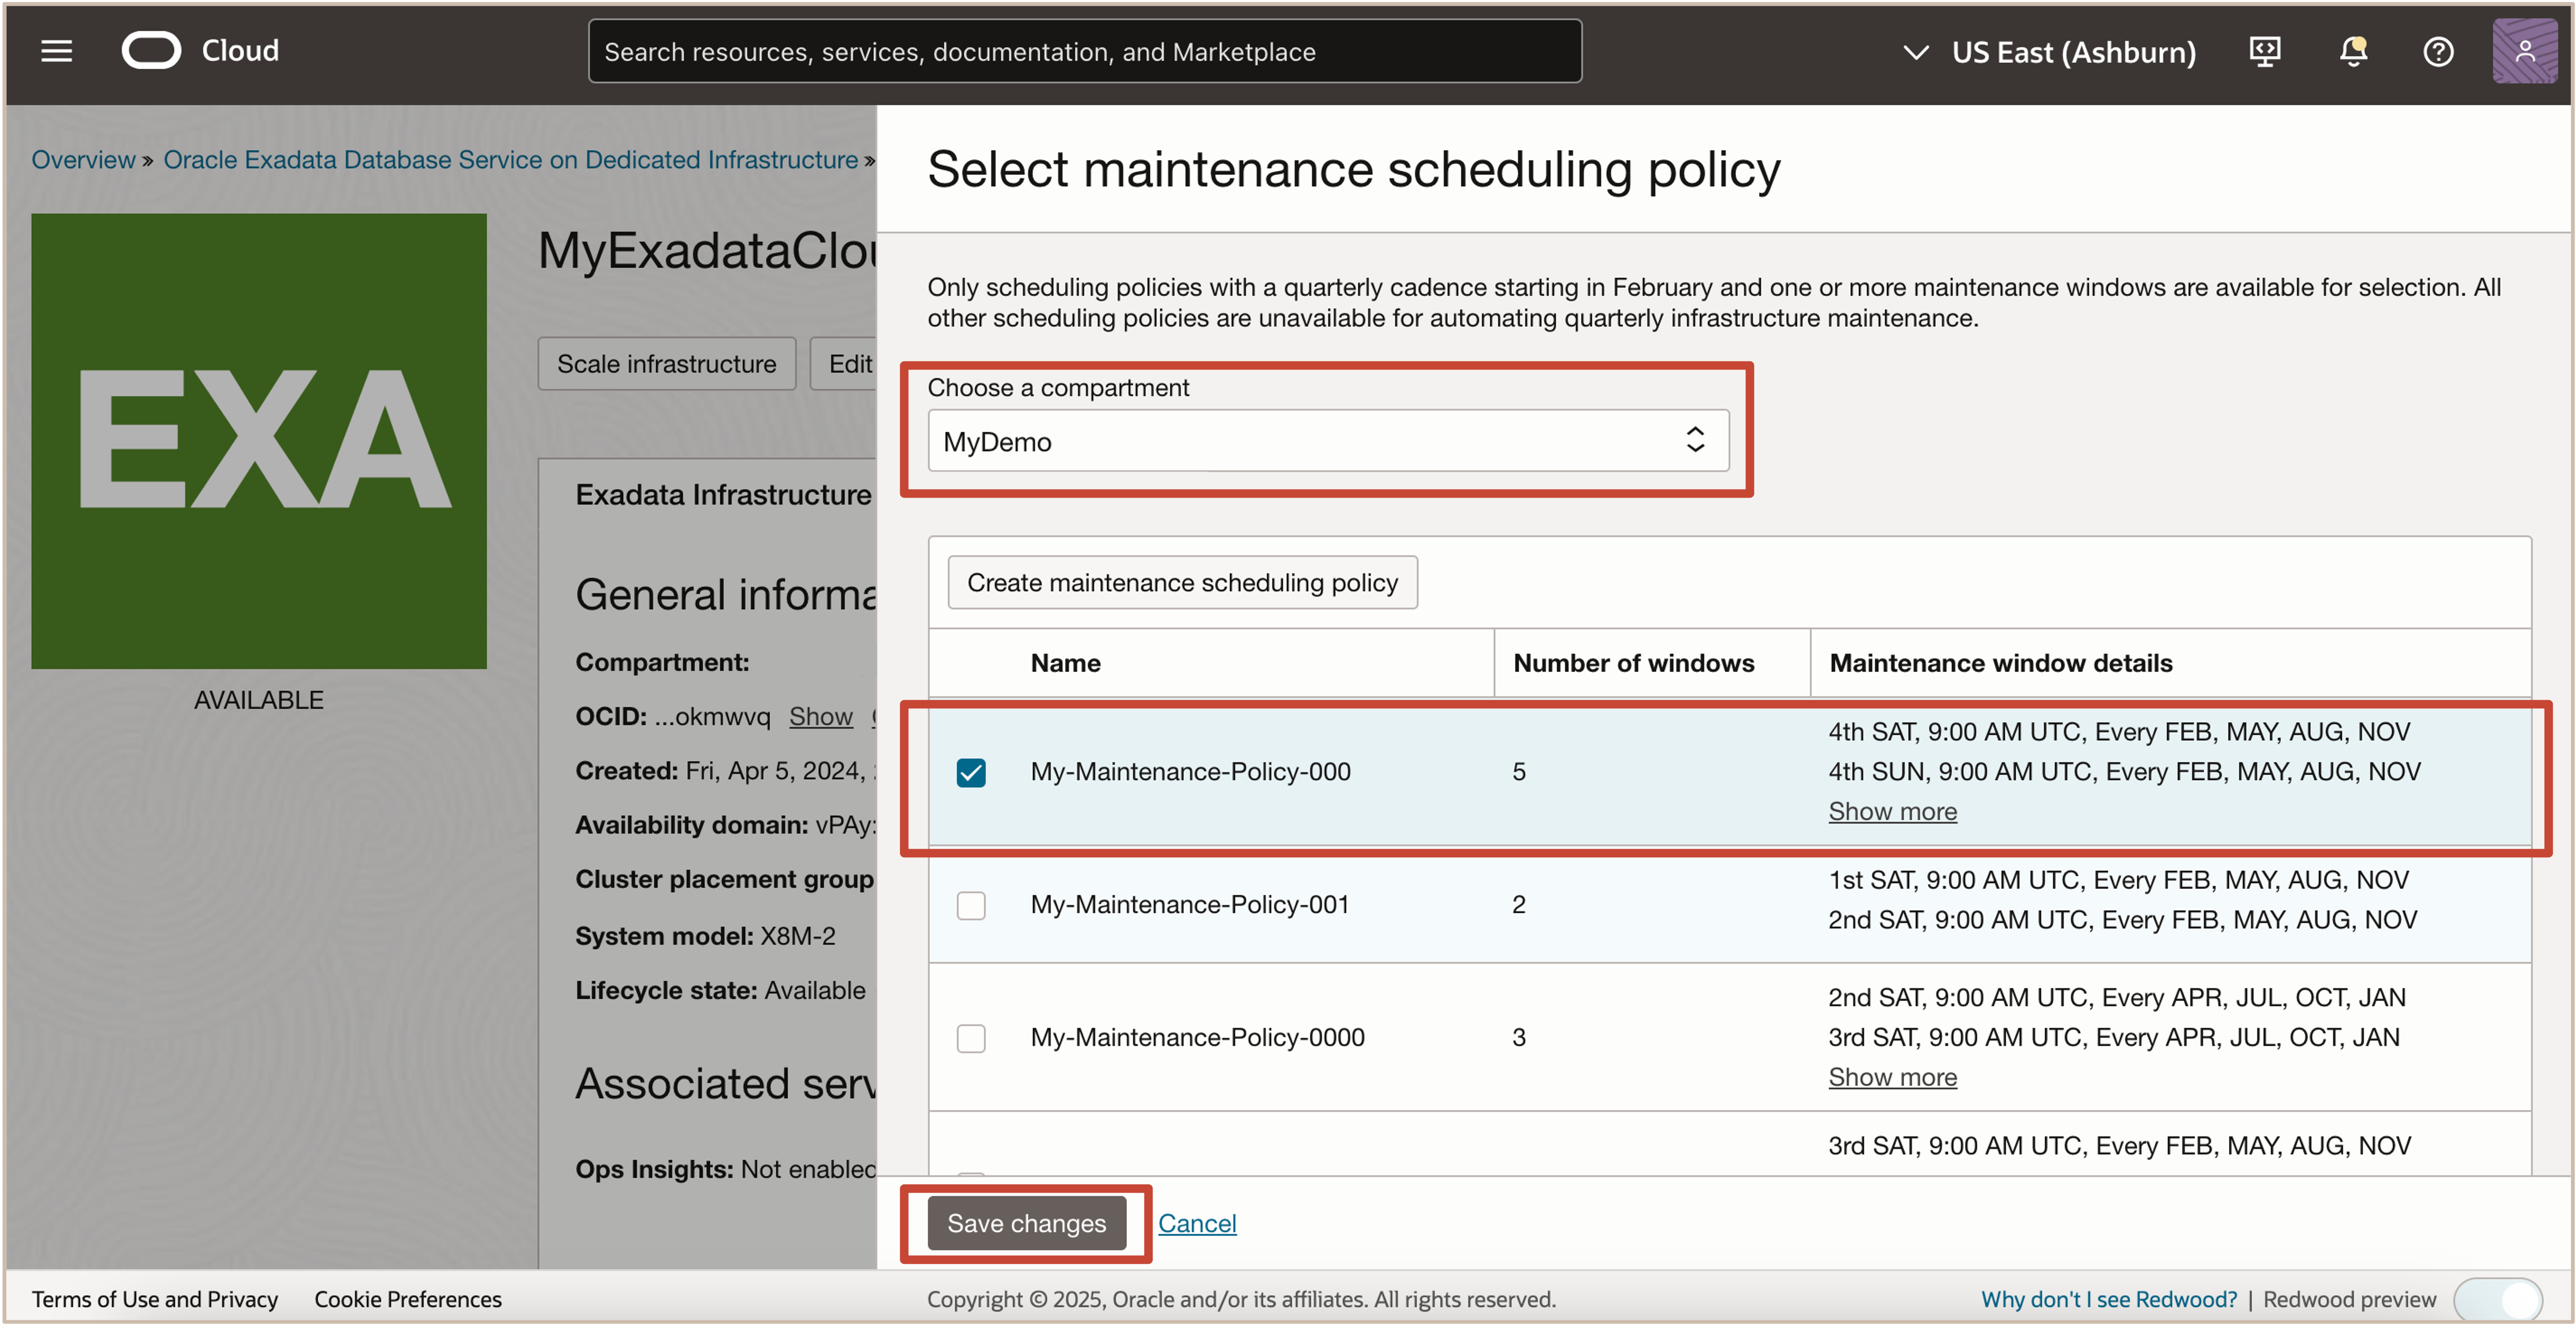The image size is (2576, 1326).
Task: Open the Help question mark icon
Action: click(x=2438, y=51)
